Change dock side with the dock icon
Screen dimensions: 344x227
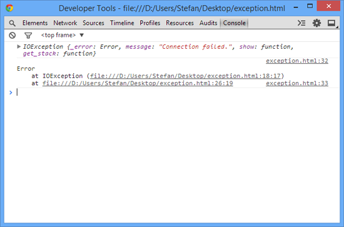point(331,23)
